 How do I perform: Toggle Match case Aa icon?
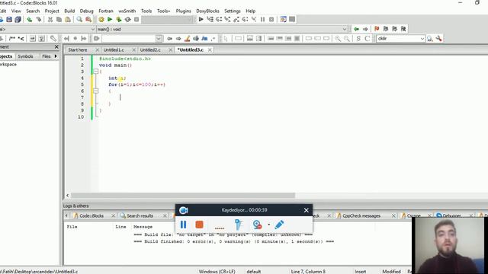[x=204, y=39]
